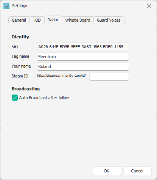Viewport: 157px width, 180px height.
Task: Focus the Tag name field containing Beentrain
Action: tap(83, 57)
